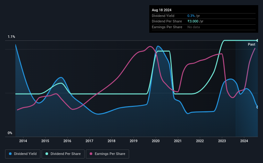Select the 2020 x-axis label

pyautogui.click(x=156, y=141)
